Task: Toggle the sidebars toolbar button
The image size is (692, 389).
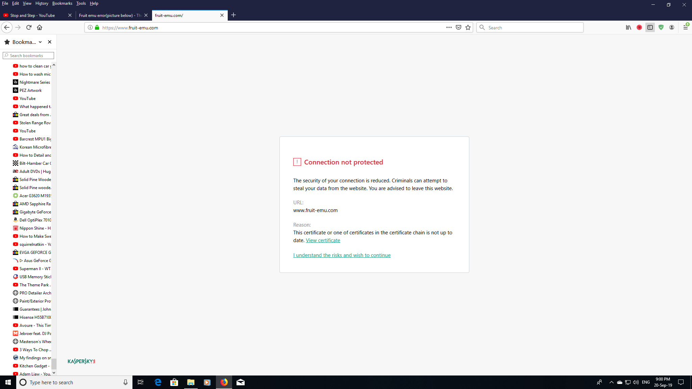Action: pyautogui.click(x=650, y=27)
